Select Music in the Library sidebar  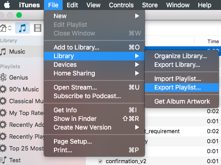coord(22,52)
